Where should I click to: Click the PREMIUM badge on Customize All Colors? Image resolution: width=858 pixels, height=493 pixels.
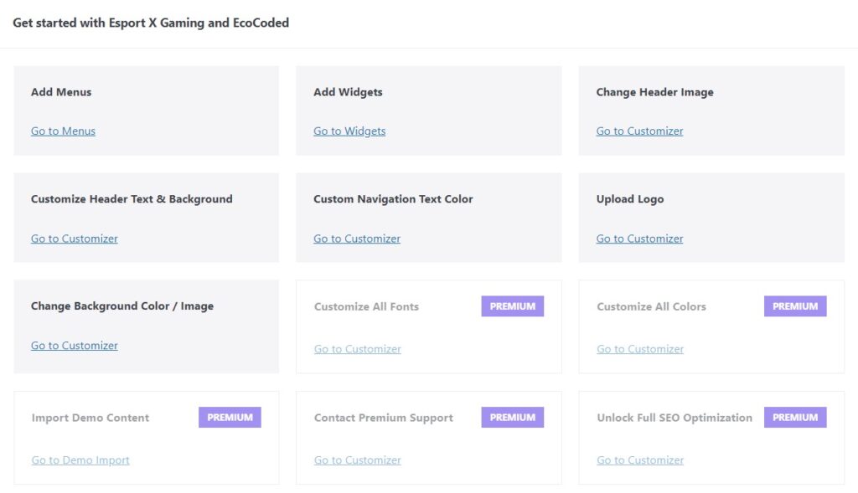(795, 306)
